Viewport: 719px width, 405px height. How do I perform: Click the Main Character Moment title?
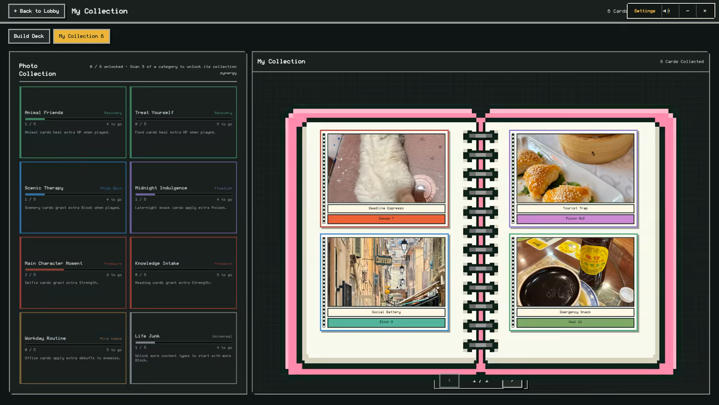pyautogui.click(x=53, y=263)
